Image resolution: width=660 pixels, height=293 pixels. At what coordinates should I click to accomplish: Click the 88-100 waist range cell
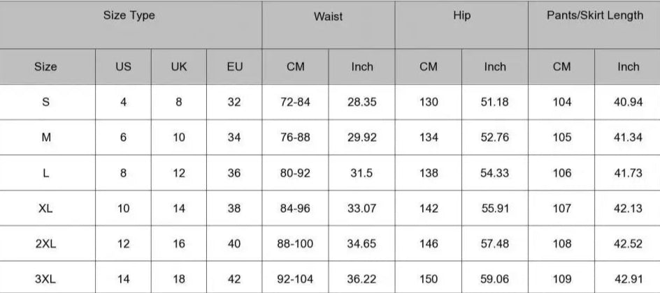click(x=295, y=243)
